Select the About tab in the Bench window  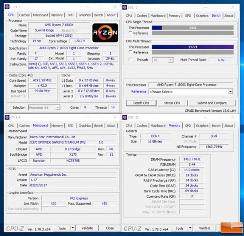(228, 16)
